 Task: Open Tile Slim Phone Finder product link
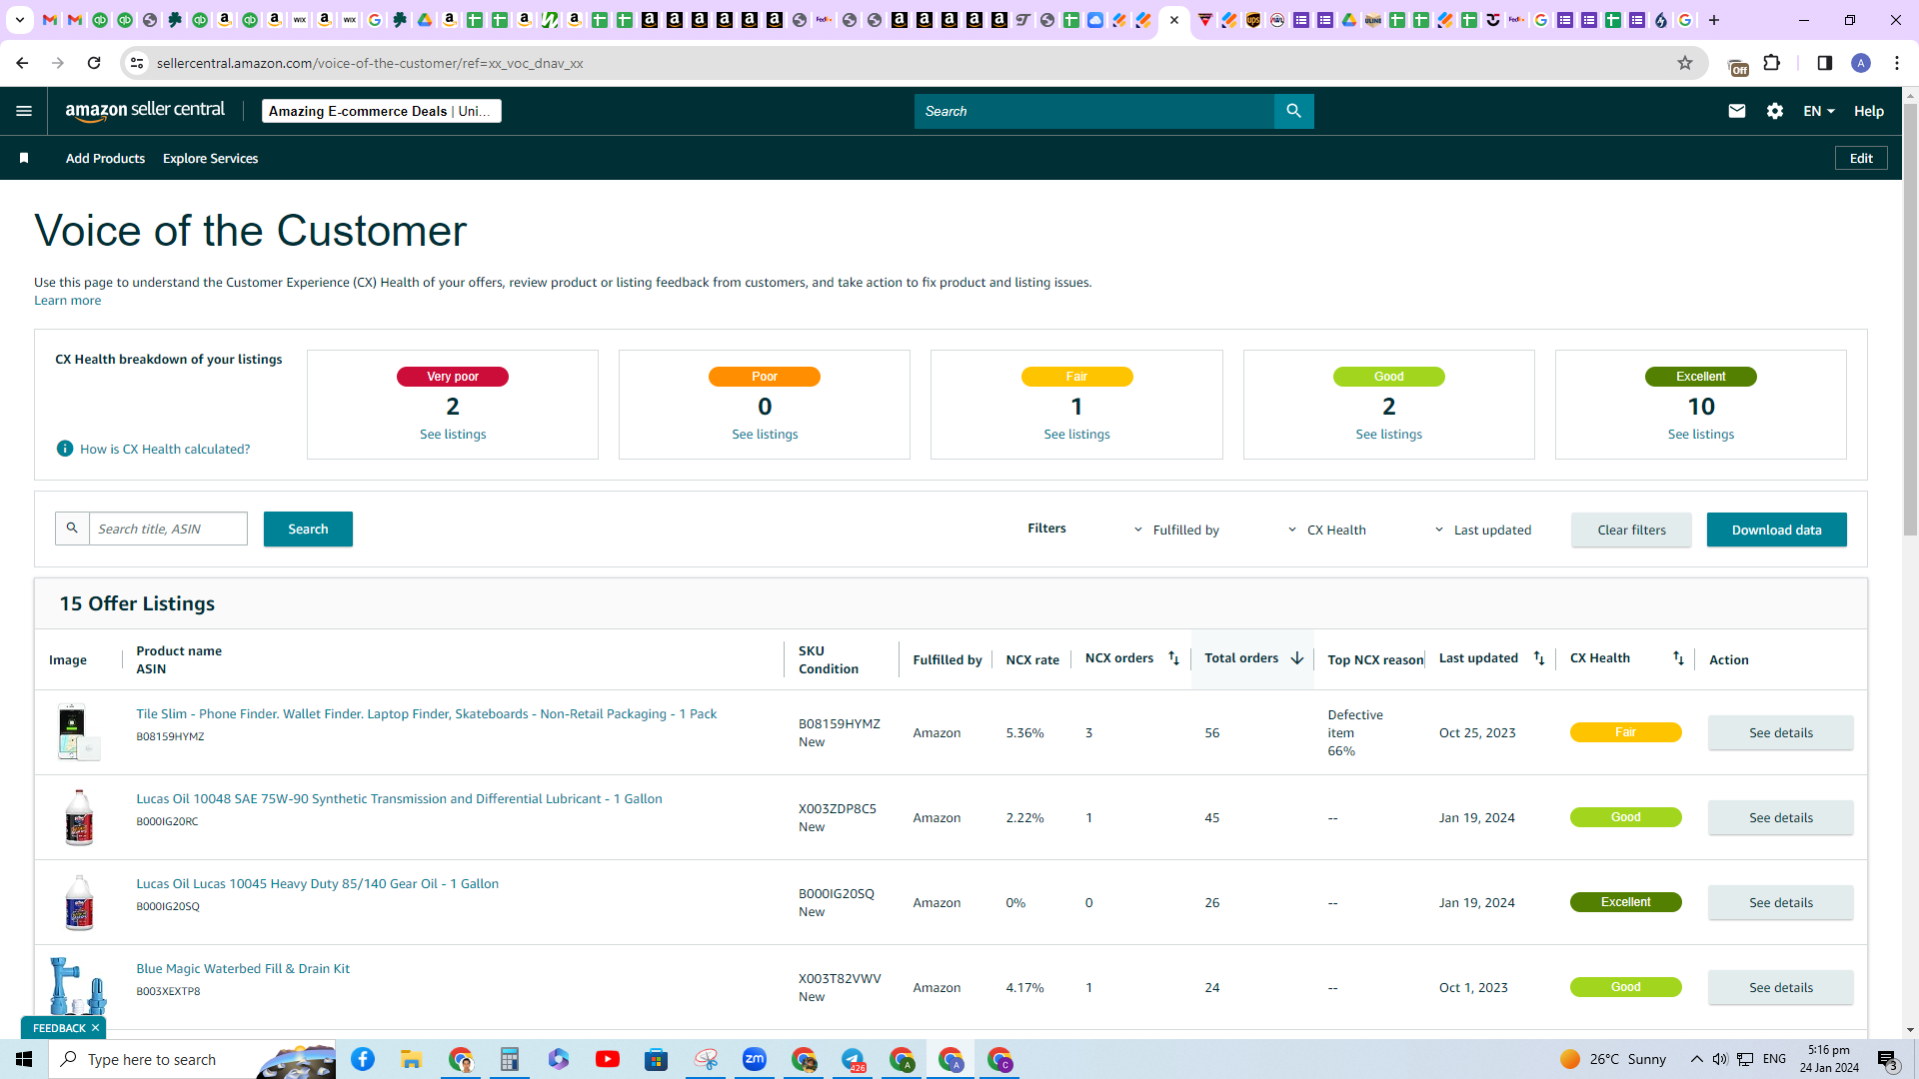[x=426, y=713]
